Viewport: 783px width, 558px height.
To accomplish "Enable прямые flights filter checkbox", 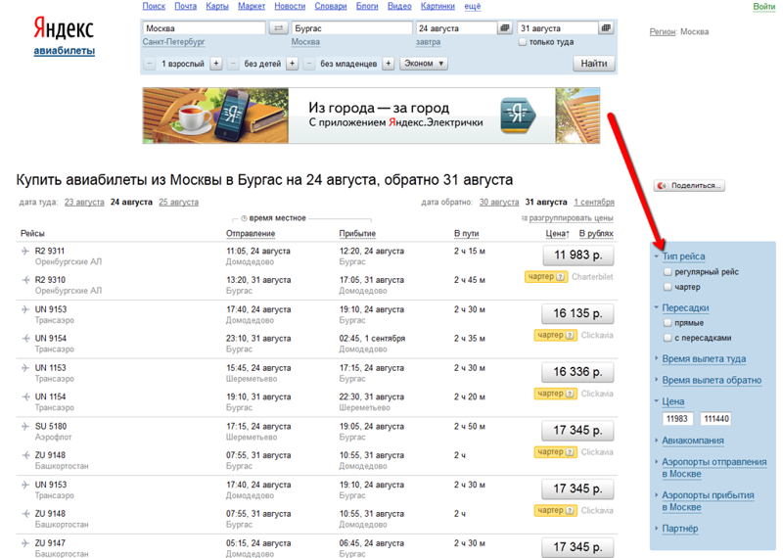I will point(668,323).
